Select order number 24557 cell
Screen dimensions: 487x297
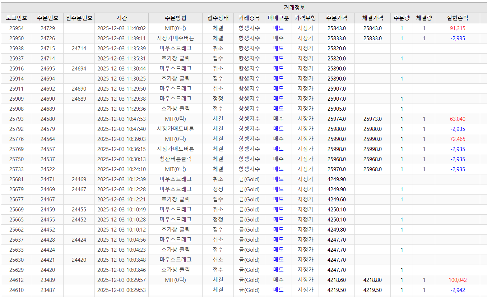tap(48, 149)
